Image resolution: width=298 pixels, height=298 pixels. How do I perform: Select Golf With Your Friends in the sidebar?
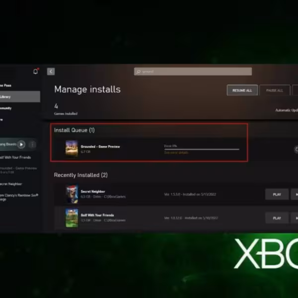tap(15, 157)
